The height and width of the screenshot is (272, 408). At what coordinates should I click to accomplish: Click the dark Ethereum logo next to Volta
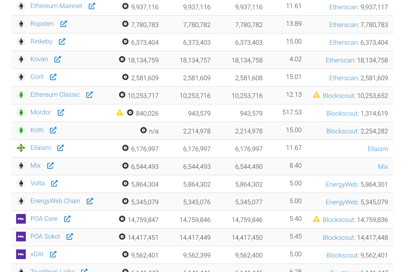click(x=21, y=183)
